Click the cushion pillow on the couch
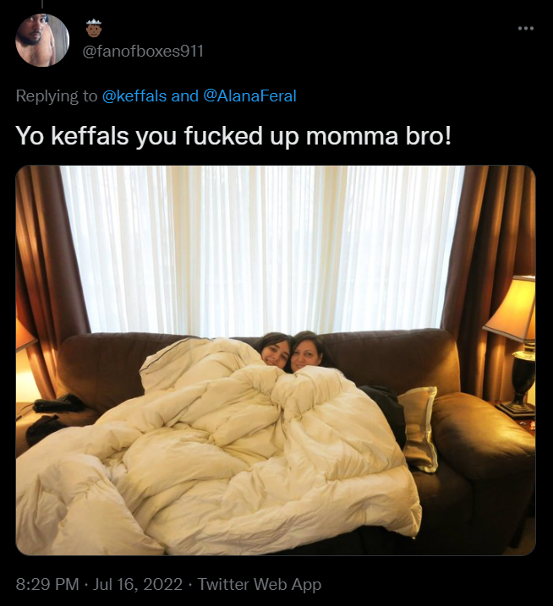The image size is (553, 606). [x=419, y=429]
